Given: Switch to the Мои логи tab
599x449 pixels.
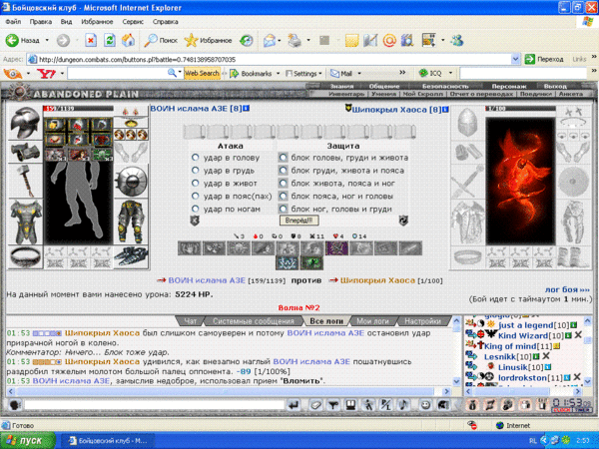Looking at the screenshot, I should (372, 321).
